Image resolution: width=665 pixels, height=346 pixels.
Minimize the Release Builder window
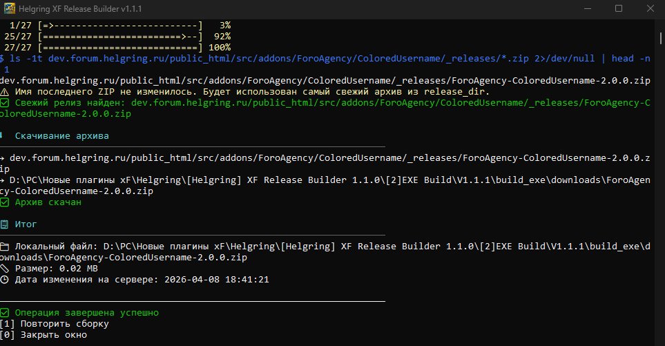(x=588, y=8)
